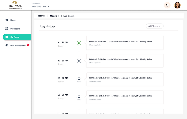
Task: Click the 09 : 30 AM time label
Action: (63, 78)
